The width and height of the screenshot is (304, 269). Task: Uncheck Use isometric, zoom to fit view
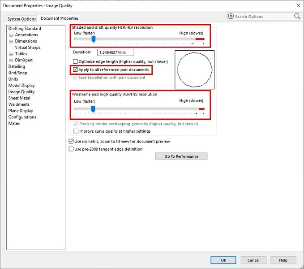[x=71, y=142]
